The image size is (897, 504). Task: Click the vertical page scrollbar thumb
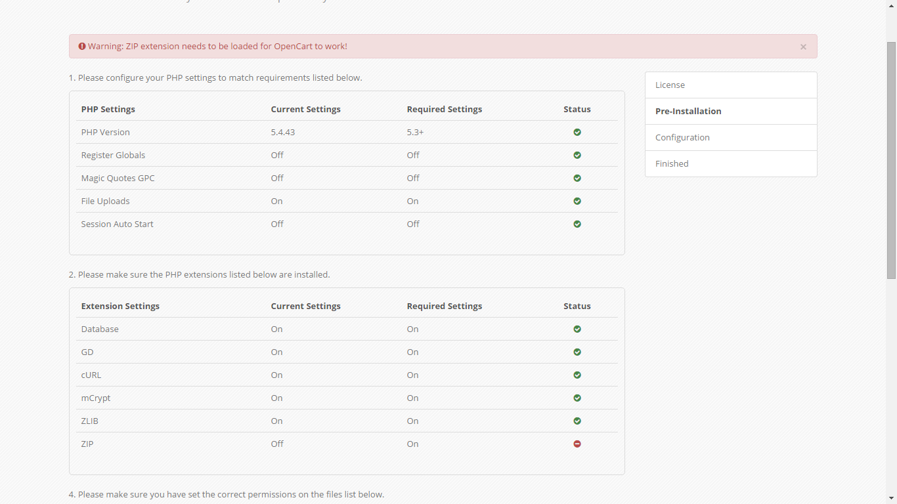[x=891, y=160]
